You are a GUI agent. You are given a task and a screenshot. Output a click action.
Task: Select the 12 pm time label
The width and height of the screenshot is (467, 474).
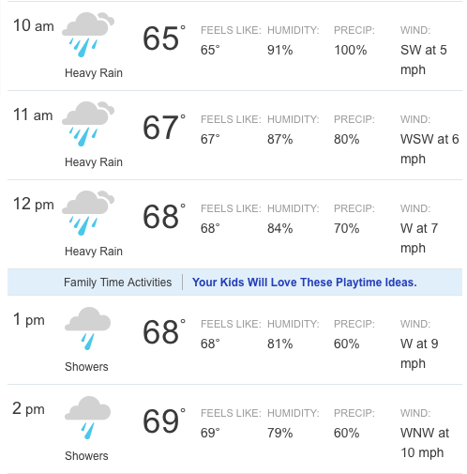34,204
